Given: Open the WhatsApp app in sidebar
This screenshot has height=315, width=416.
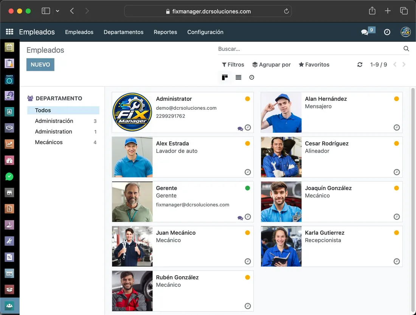Looking at the screenshot, I should [x=9, y=177].
